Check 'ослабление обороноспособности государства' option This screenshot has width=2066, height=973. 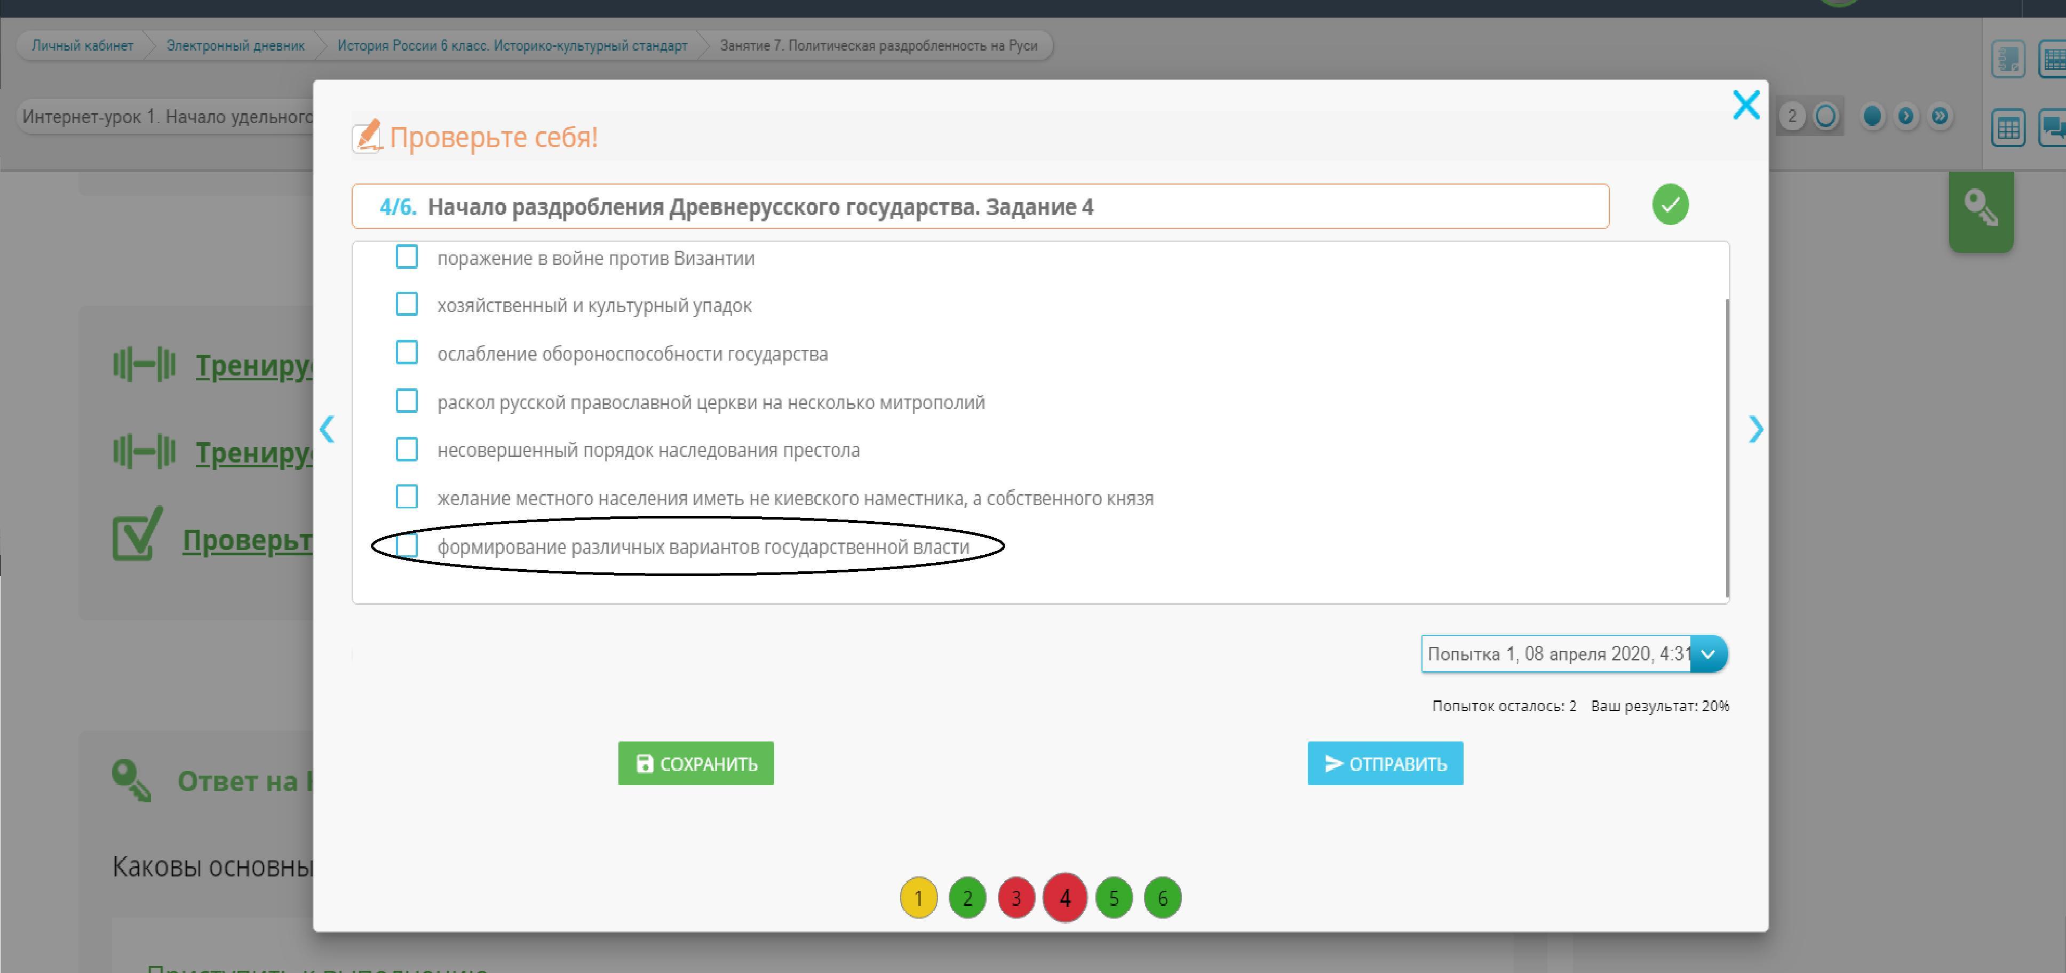407,353
